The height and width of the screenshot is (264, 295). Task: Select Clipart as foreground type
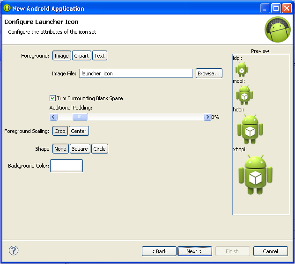(x=81, y=56)
